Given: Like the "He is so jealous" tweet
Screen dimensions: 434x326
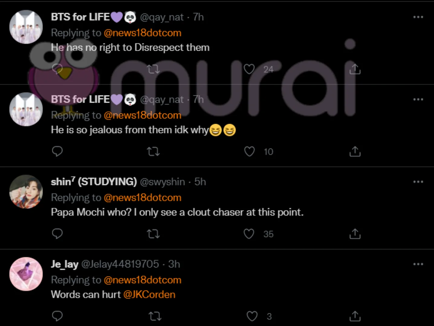Looking at the screenshot, I should [x=249, y=152].
